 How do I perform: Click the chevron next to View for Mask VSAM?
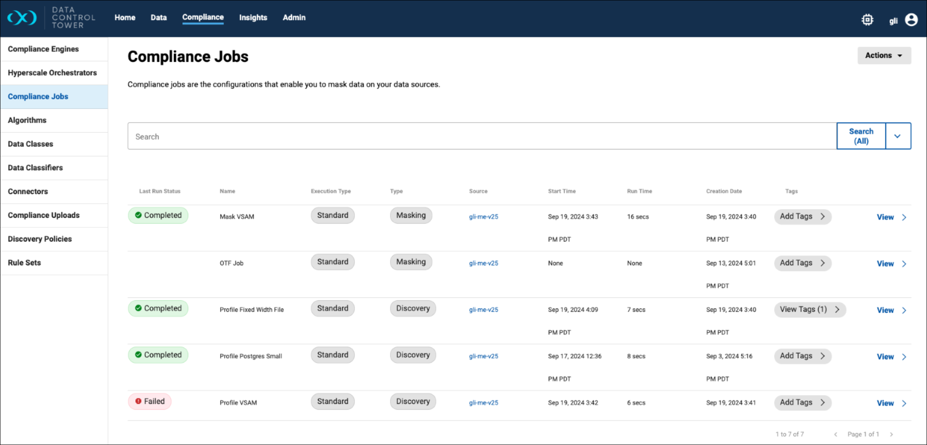pos(904,217)
